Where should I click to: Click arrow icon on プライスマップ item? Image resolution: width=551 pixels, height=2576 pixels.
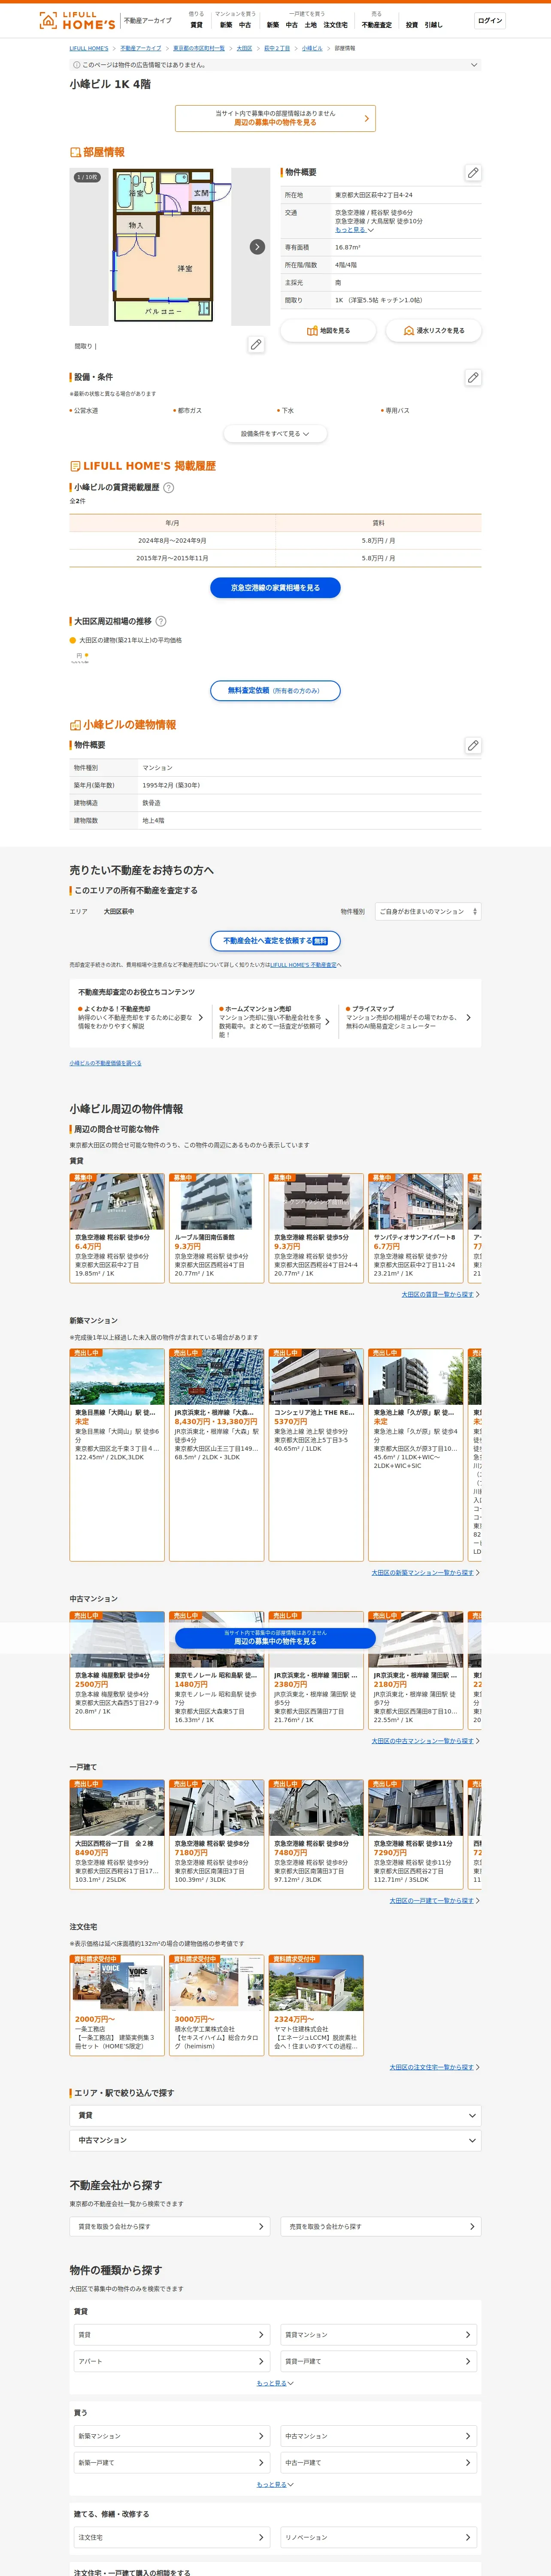coord(468,1018)
